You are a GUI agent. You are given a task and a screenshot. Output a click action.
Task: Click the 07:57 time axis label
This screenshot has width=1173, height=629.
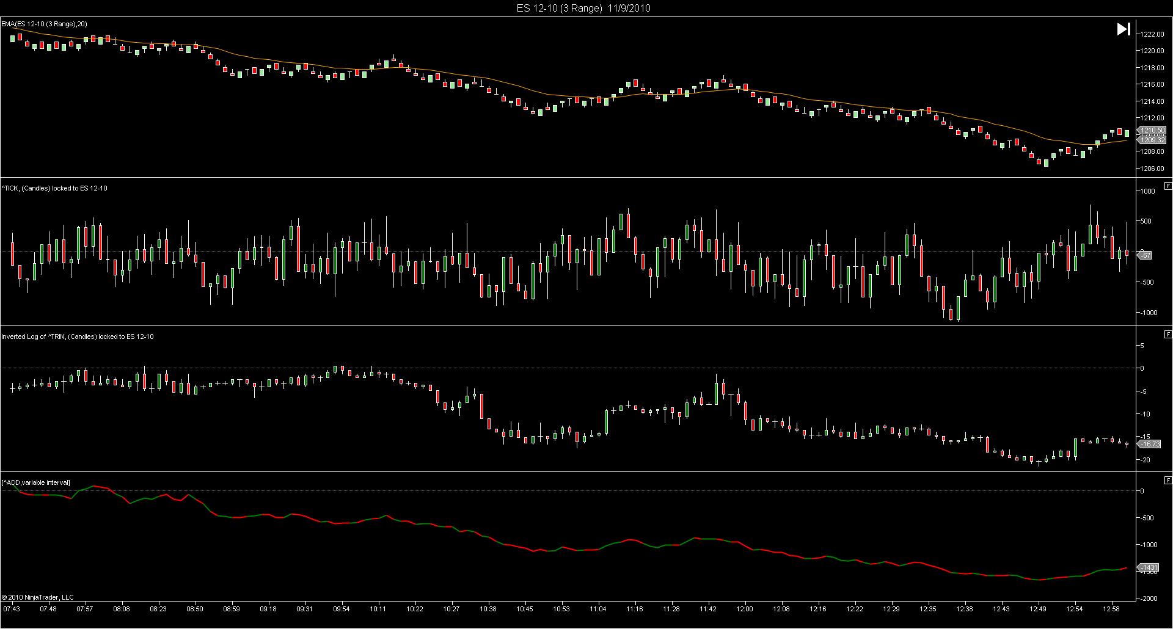(85, 609)
